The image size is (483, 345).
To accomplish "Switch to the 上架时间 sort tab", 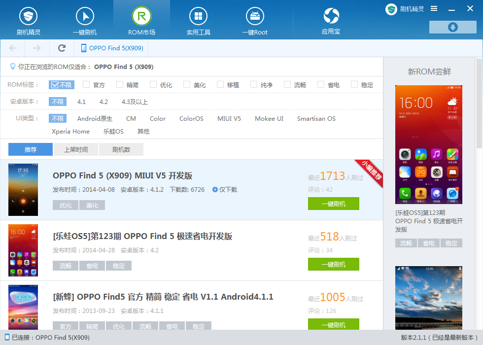I will [76, 149].
